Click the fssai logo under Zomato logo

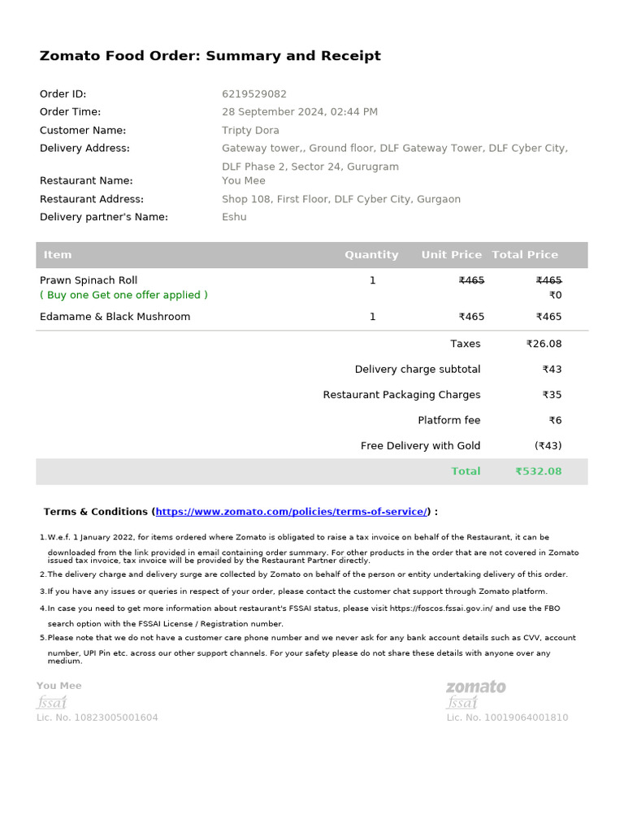coord(461,702)
